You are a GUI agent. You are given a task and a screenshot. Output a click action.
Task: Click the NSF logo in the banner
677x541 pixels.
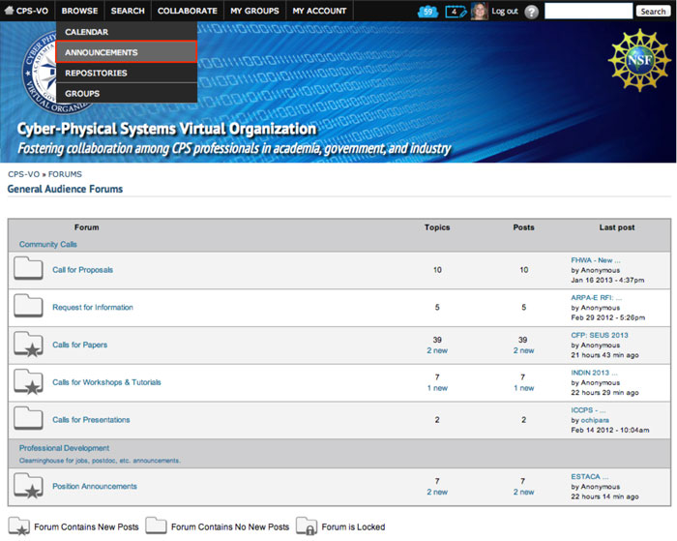point(638,60)
